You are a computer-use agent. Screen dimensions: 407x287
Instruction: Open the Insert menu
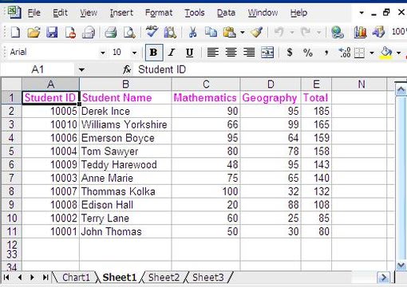click(121, 13)
